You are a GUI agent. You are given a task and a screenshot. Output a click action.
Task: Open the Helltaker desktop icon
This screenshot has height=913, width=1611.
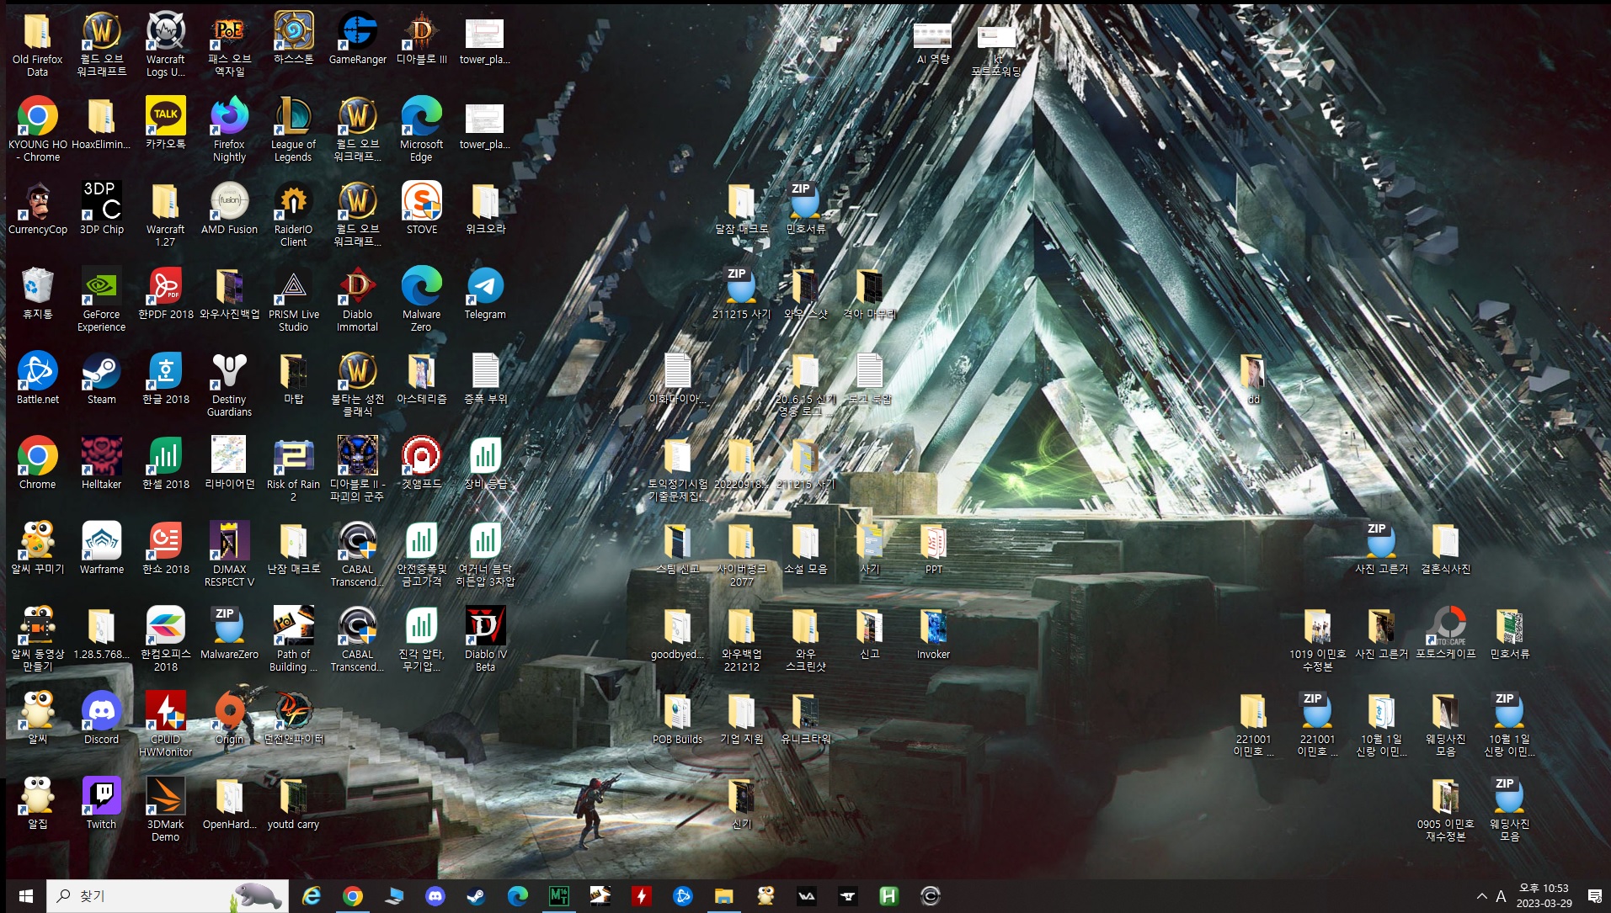[101, 464]
